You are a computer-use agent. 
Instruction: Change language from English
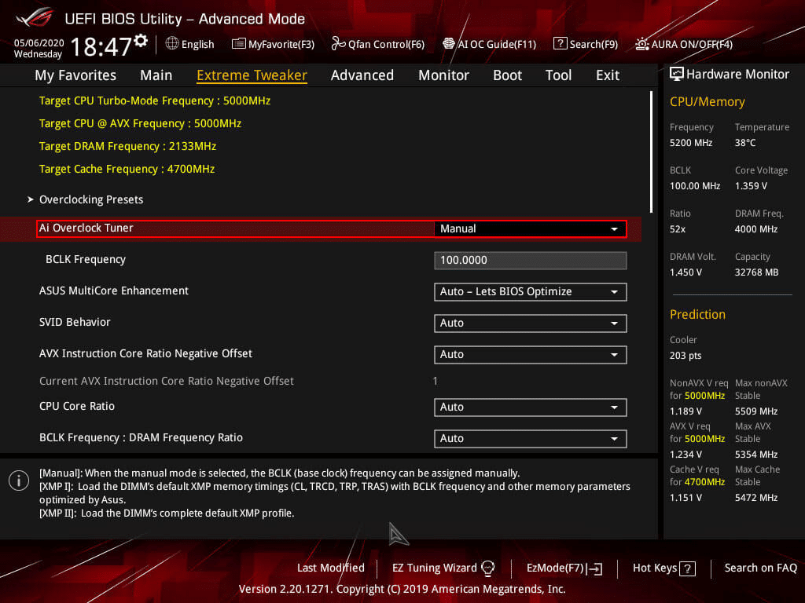(x=190, y=44)
